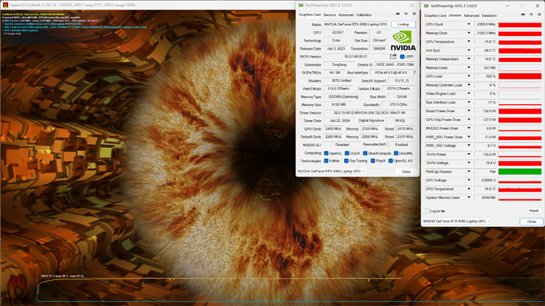
Task: Click the BIOS Version field 95.07.49.00.21
Action: click(x=356, y=56)
